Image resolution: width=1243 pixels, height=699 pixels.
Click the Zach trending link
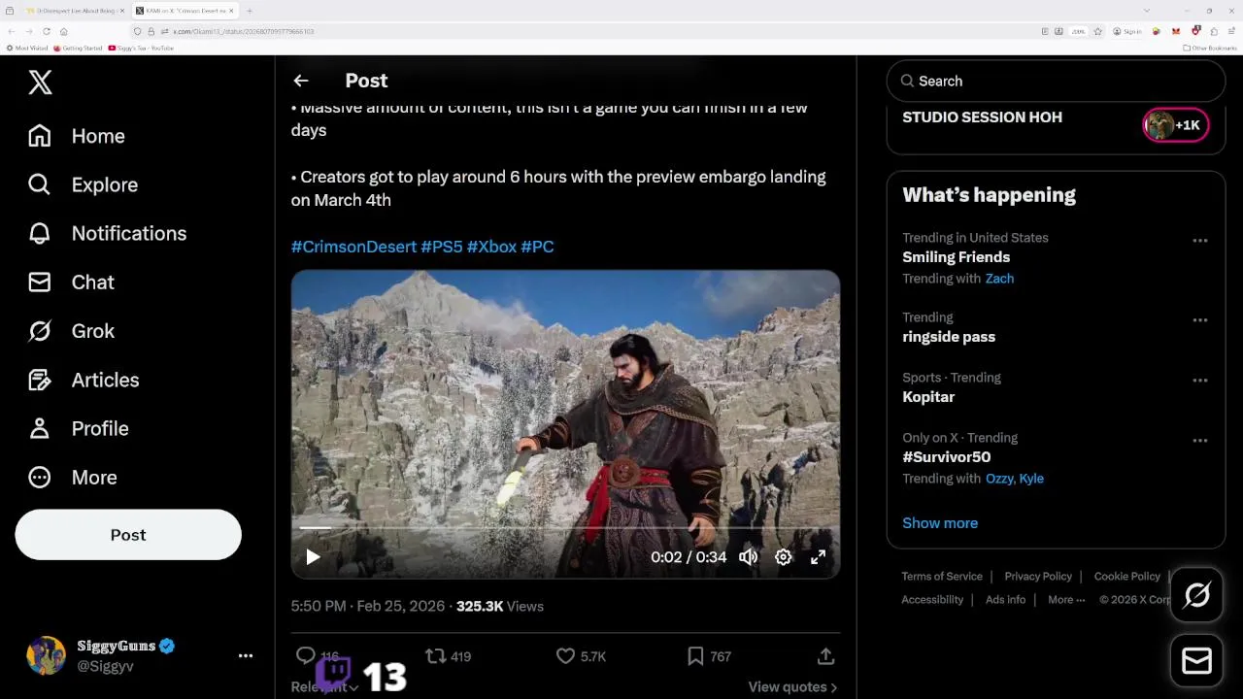pos(999,279)
